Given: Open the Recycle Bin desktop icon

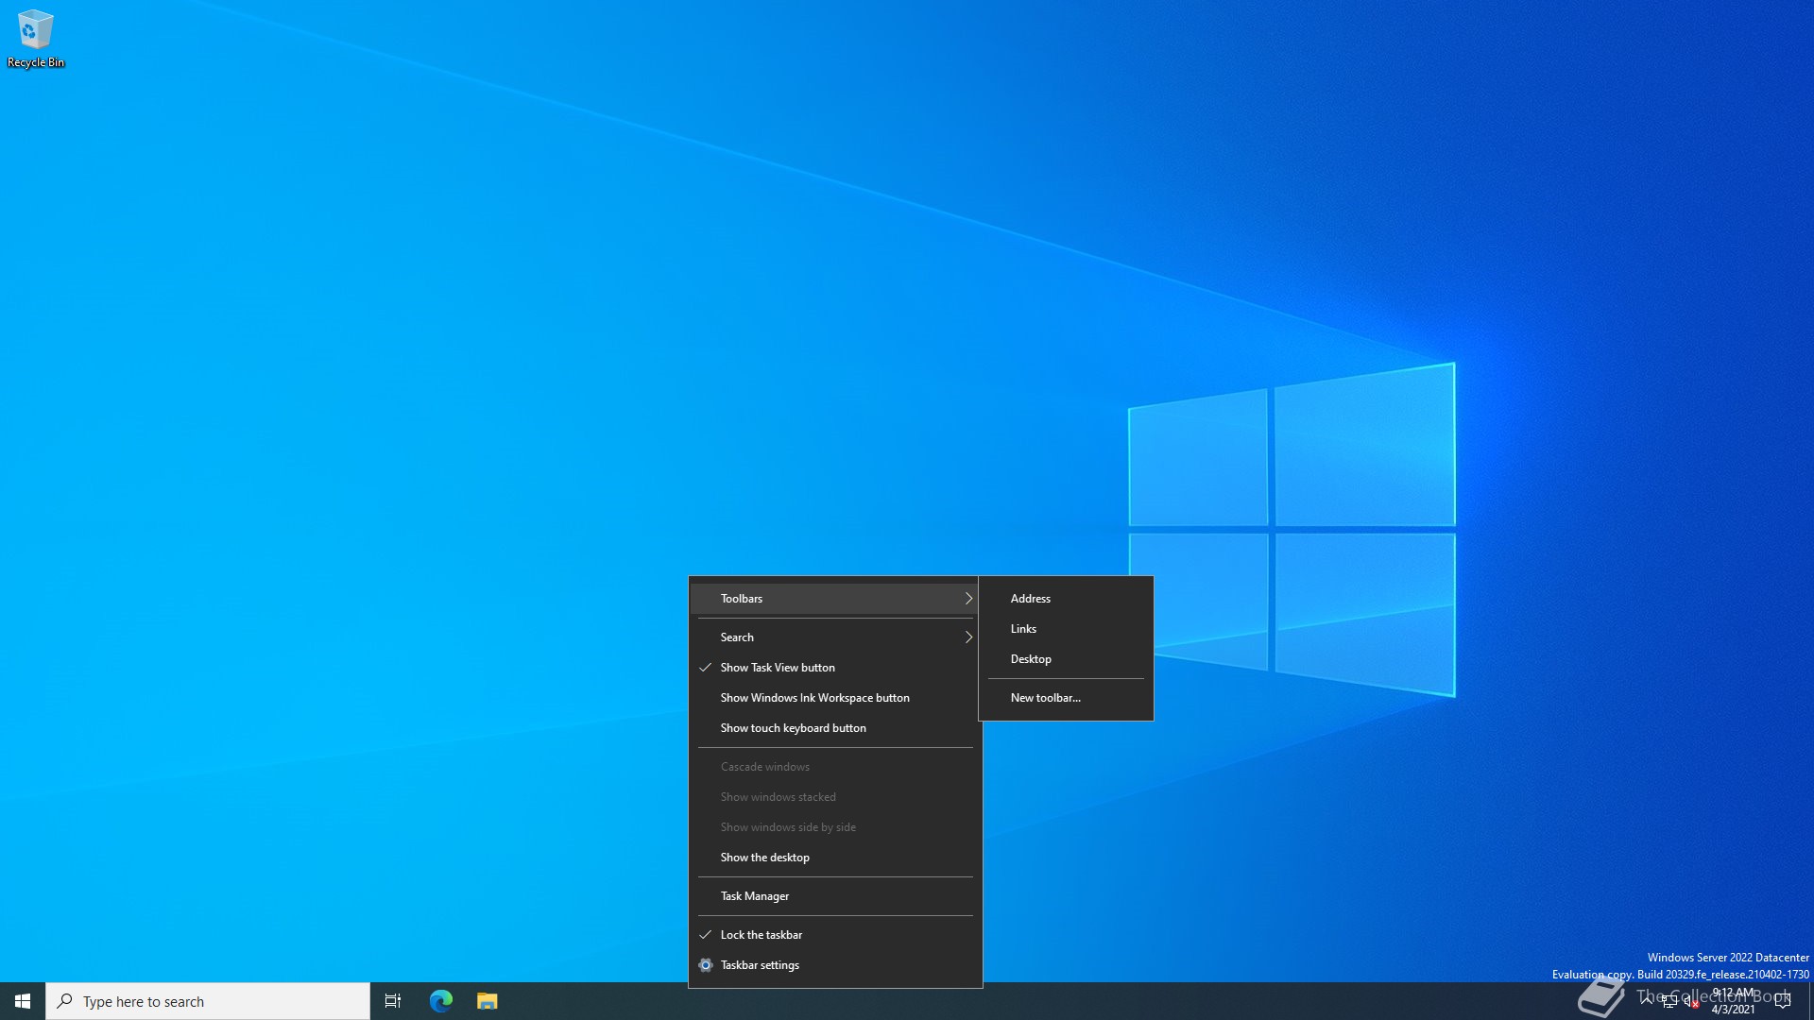Looking at the screenshot, I should click(x=36, y=39).
